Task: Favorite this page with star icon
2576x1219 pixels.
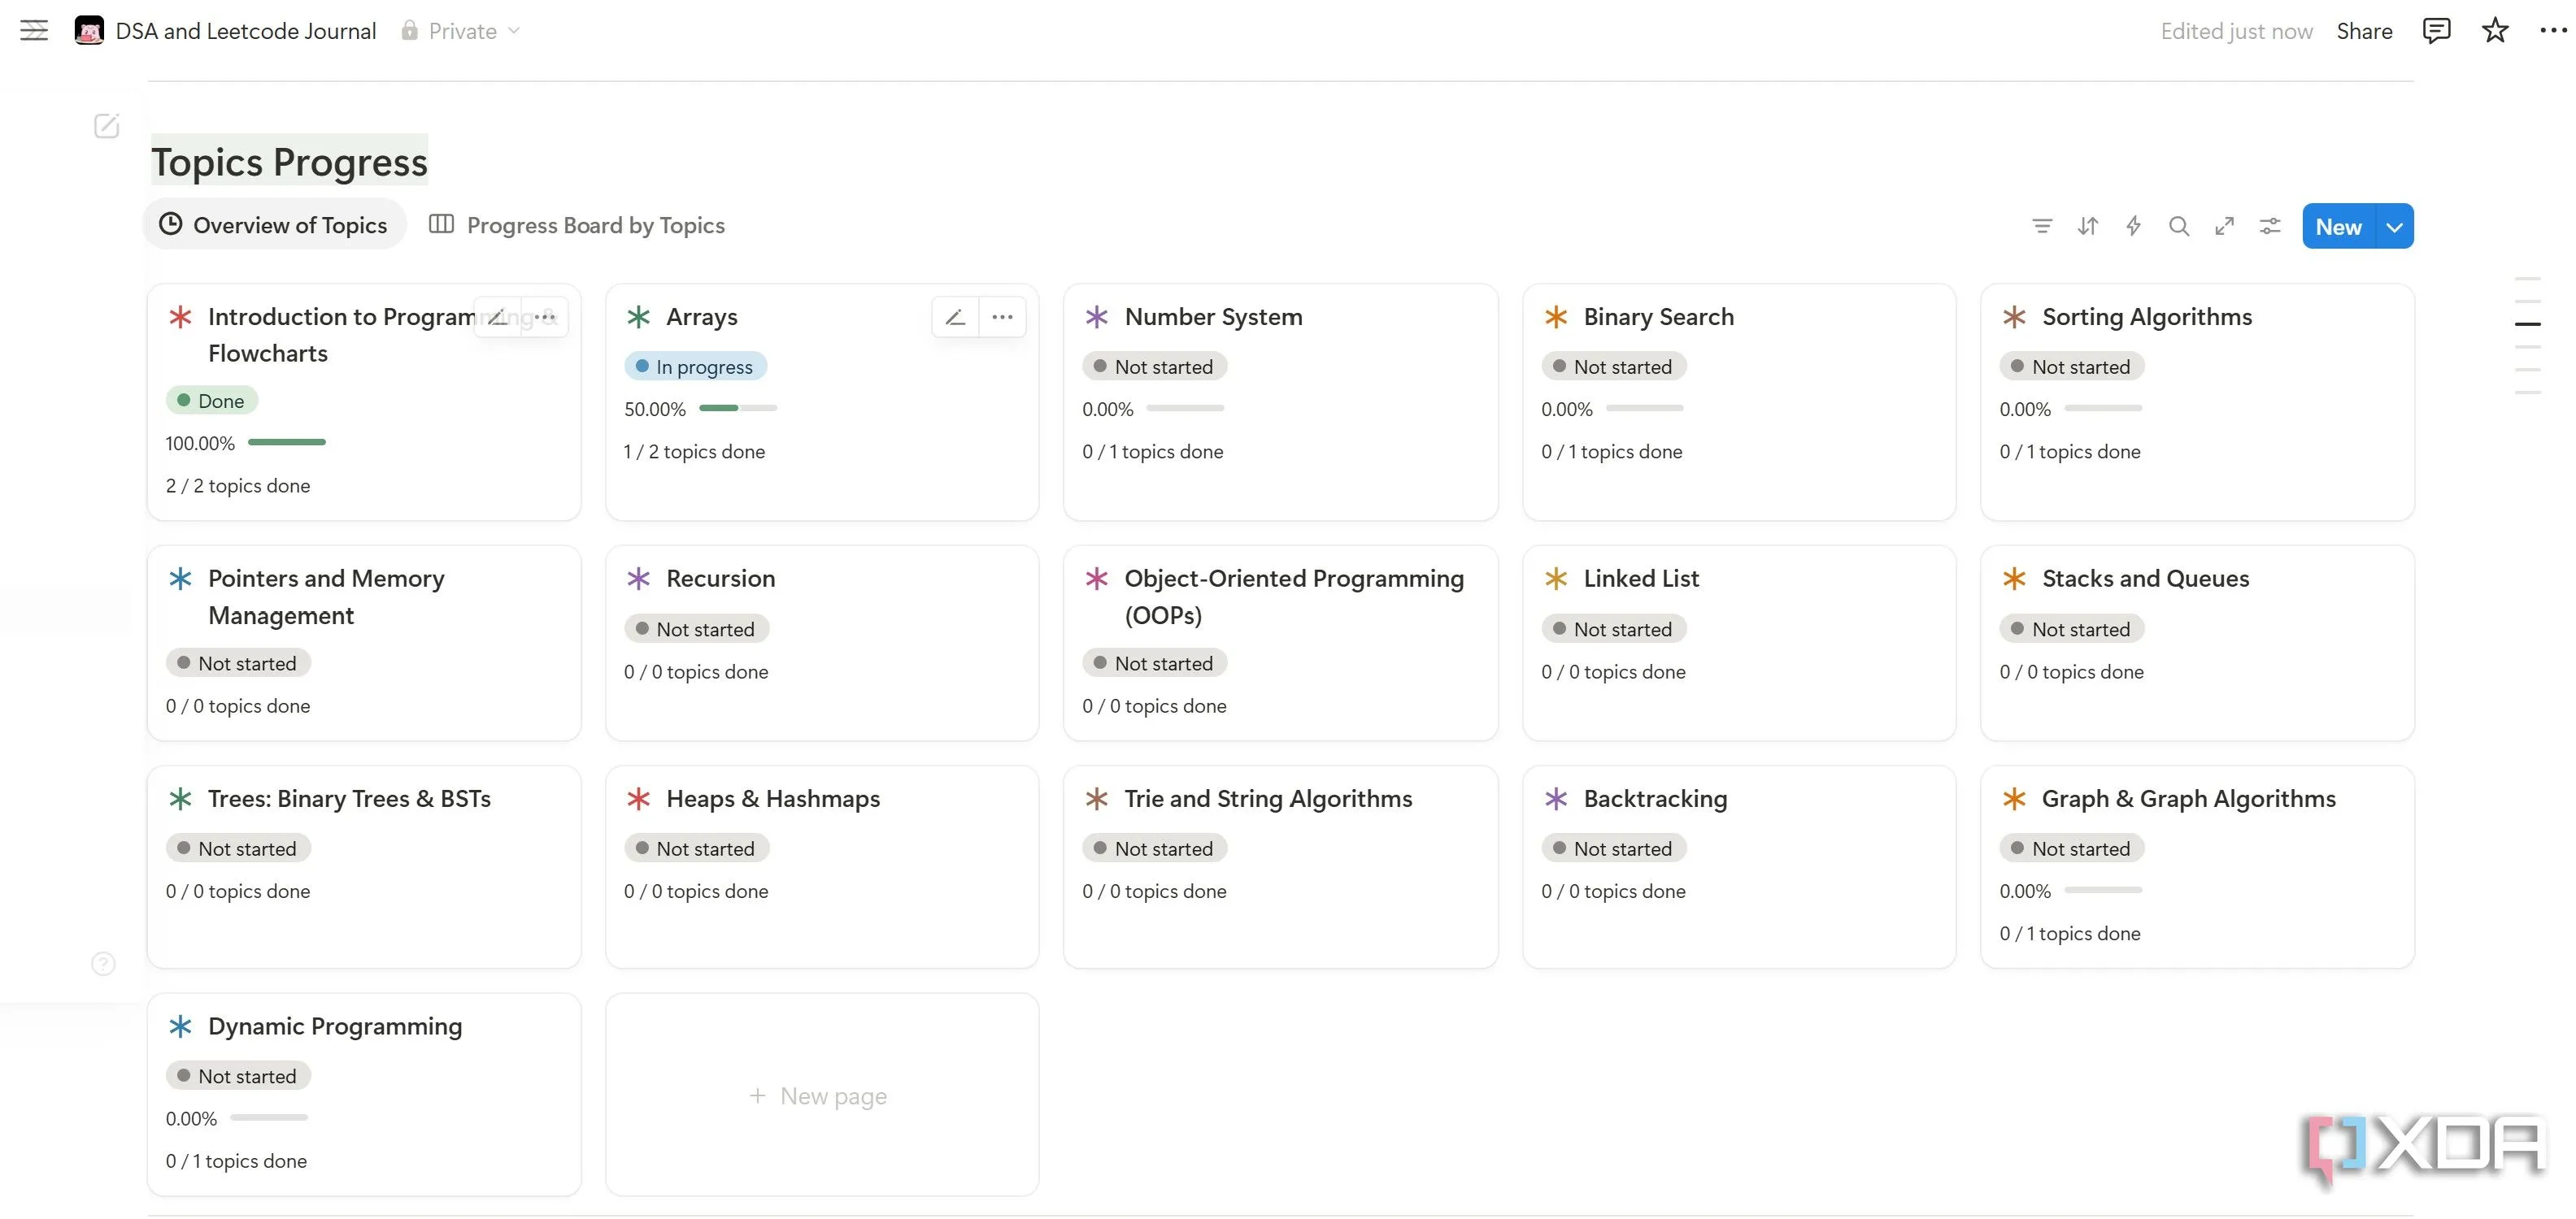Action: 2495,31
